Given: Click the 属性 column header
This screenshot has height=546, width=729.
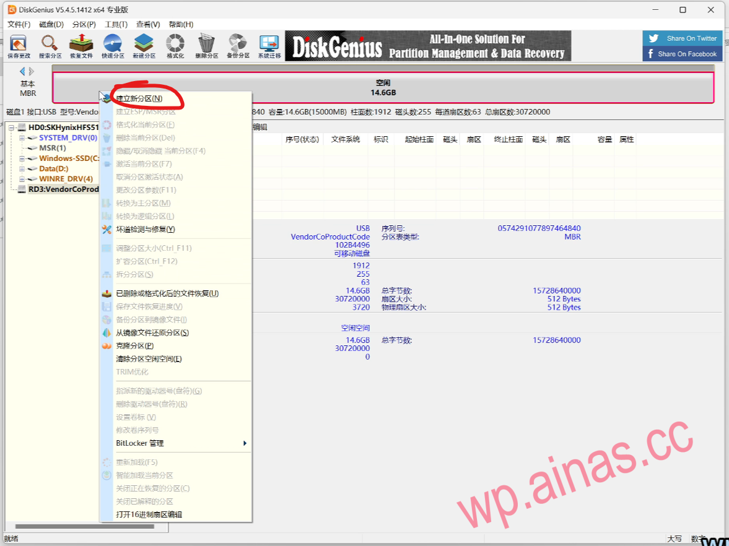Looking at the screenshot, I should [626, 139].
